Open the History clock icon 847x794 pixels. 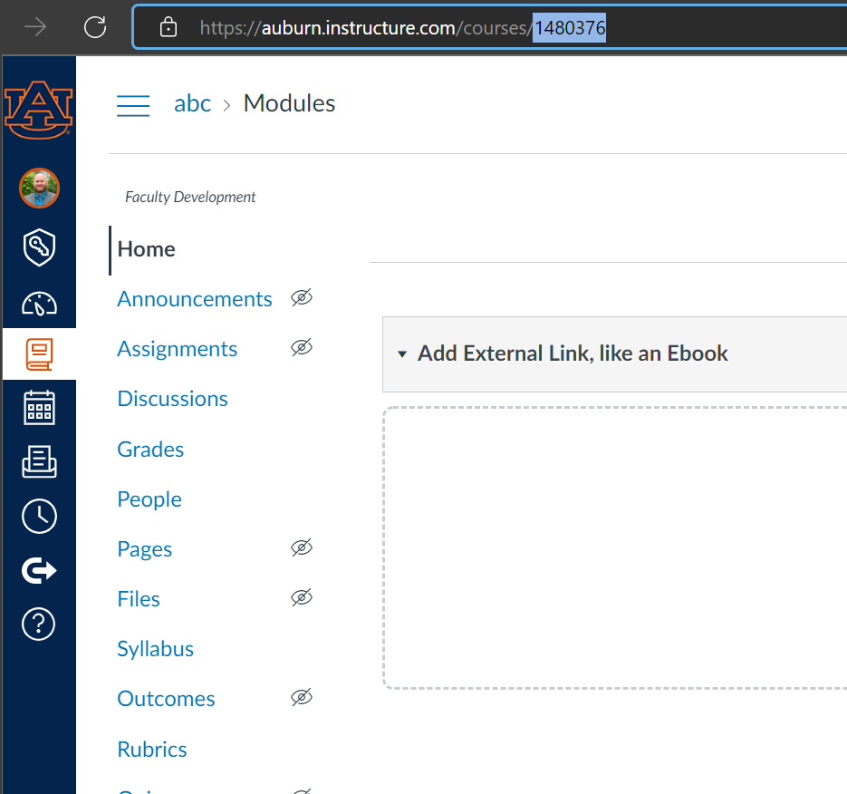click(39, 516)
